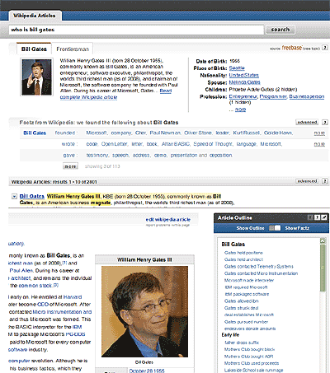Click the leftmost gray icon in Article Outline header
330x373 pixels.
pyautogui.click(x=310, y=217)
